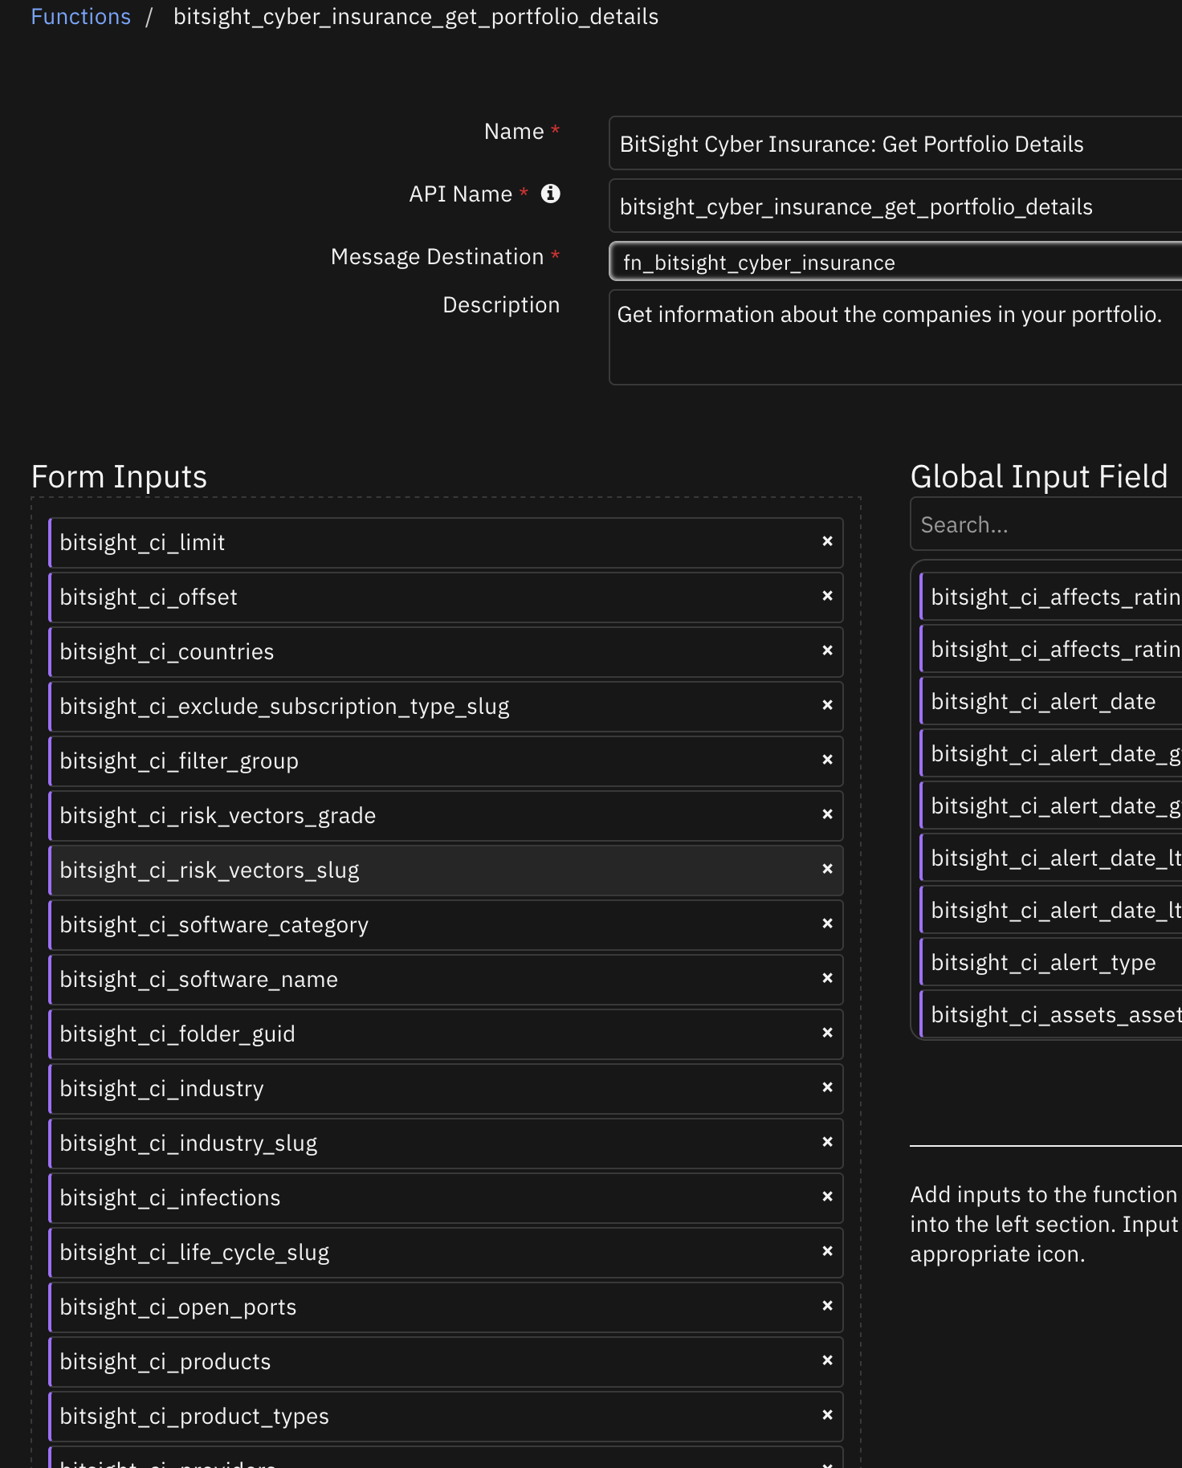Remove bitsight_ci_open_ports input
1182x1468 pixels.
point(827,1306)
